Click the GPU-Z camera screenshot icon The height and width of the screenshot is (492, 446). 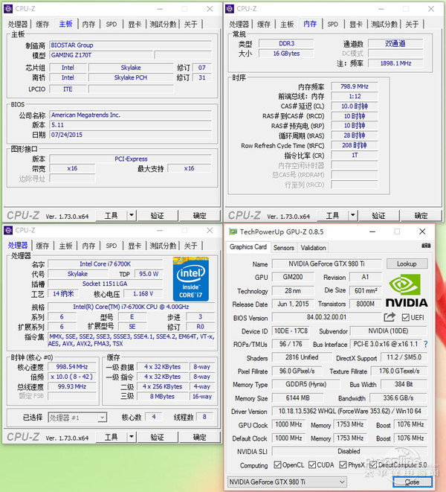(425, 246)
